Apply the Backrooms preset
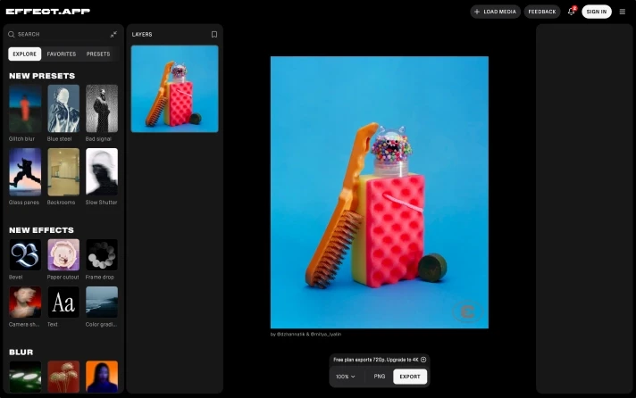The width and height of the screenshot is (636, 398). coord(63,172)
